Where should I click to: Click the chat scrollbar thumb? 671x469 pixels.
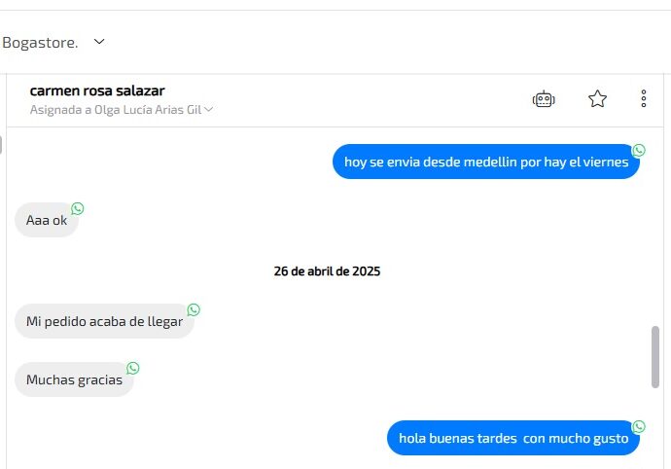coord(655,357)
